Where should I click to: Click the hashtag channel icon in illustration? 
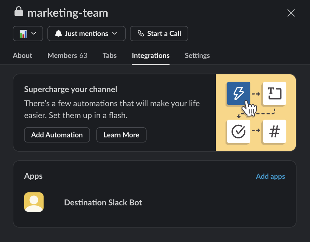tap(274, 132)
